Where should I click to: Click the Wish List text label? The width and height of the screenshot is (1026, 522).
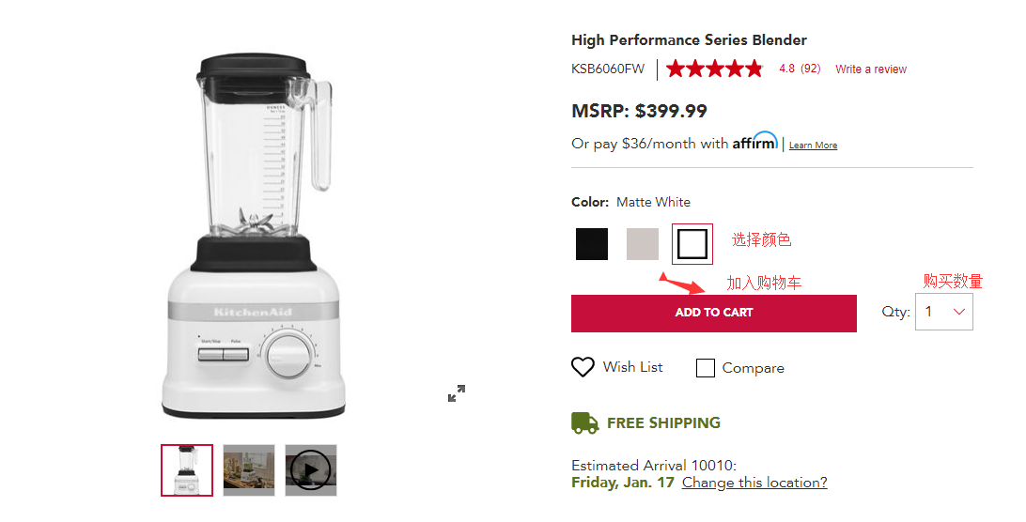click(632, 367)
